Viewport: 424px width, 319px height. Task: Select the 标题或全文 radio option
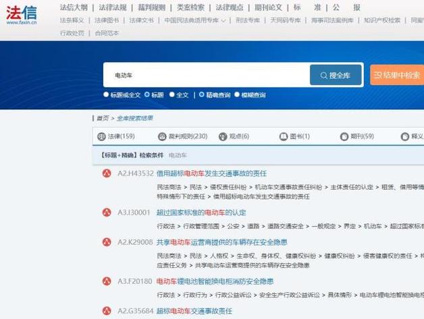pos(106,94)
